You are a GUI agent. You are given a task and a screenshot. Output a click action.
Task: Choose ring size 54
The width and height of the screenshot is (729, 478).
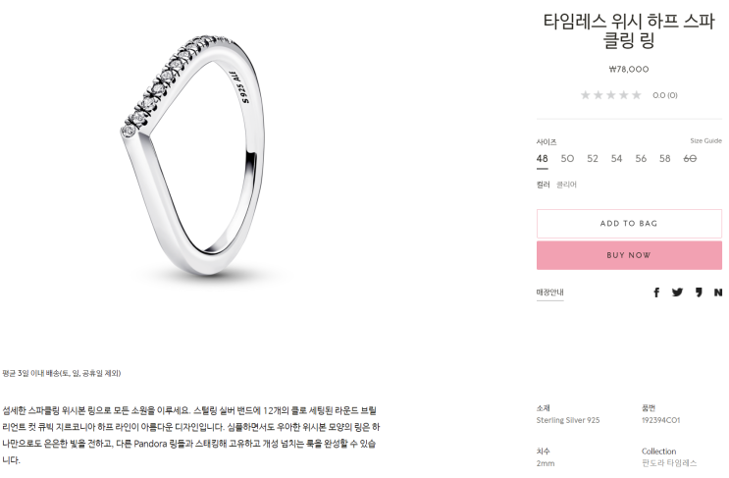point(616,159)
